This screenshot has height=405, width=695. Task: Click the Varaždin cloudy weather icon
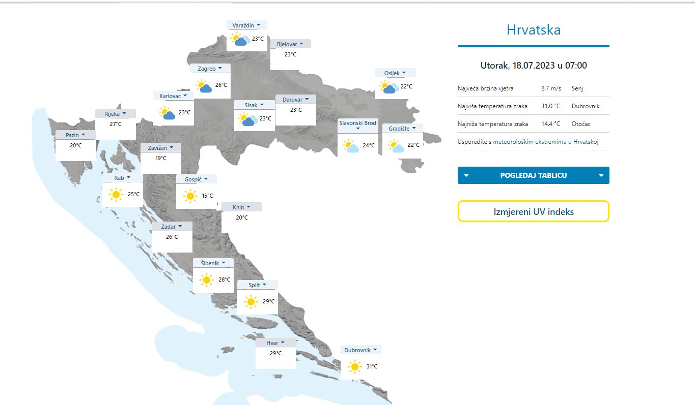(x=239, y=39)
